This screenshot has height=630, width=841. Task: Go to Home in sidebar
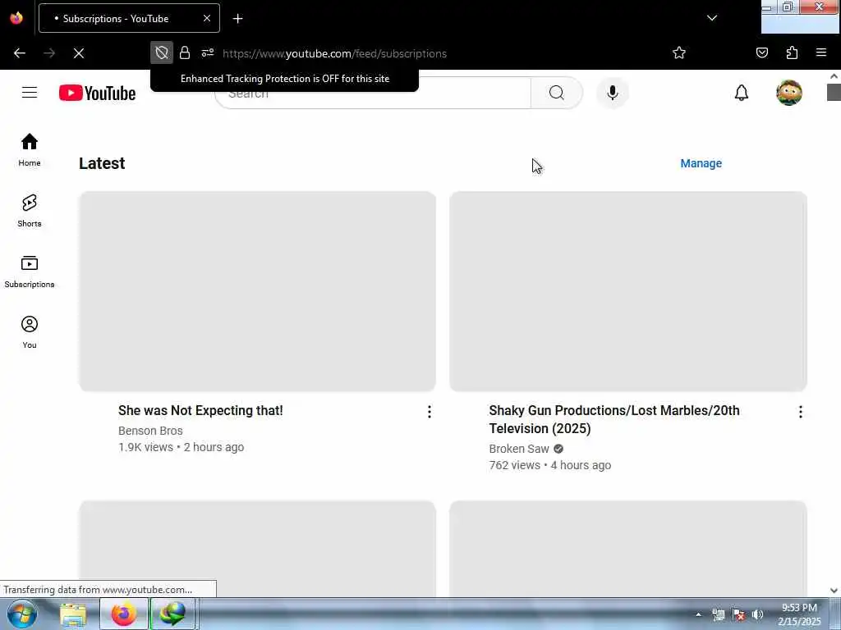tap(30, 150)
